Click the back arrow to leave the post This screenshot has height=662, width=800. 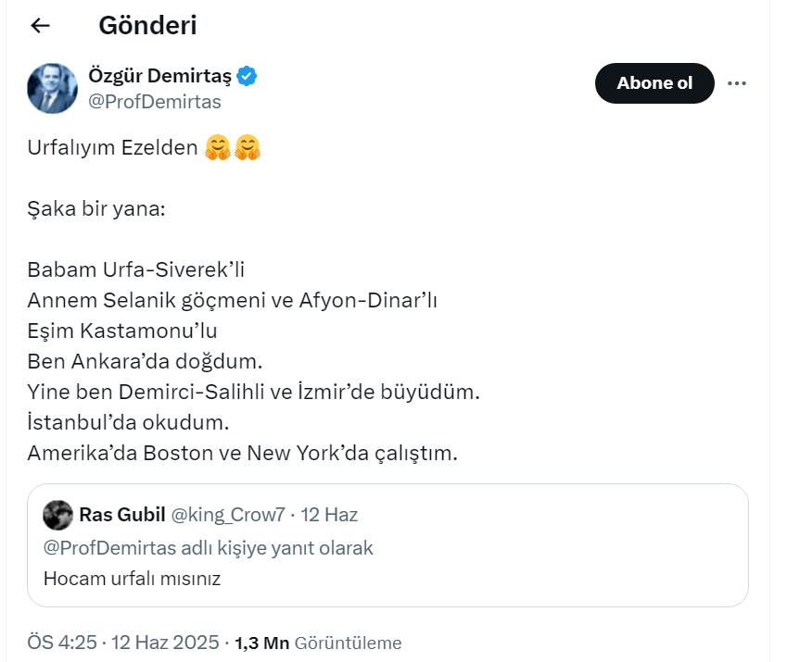[39, 26]
